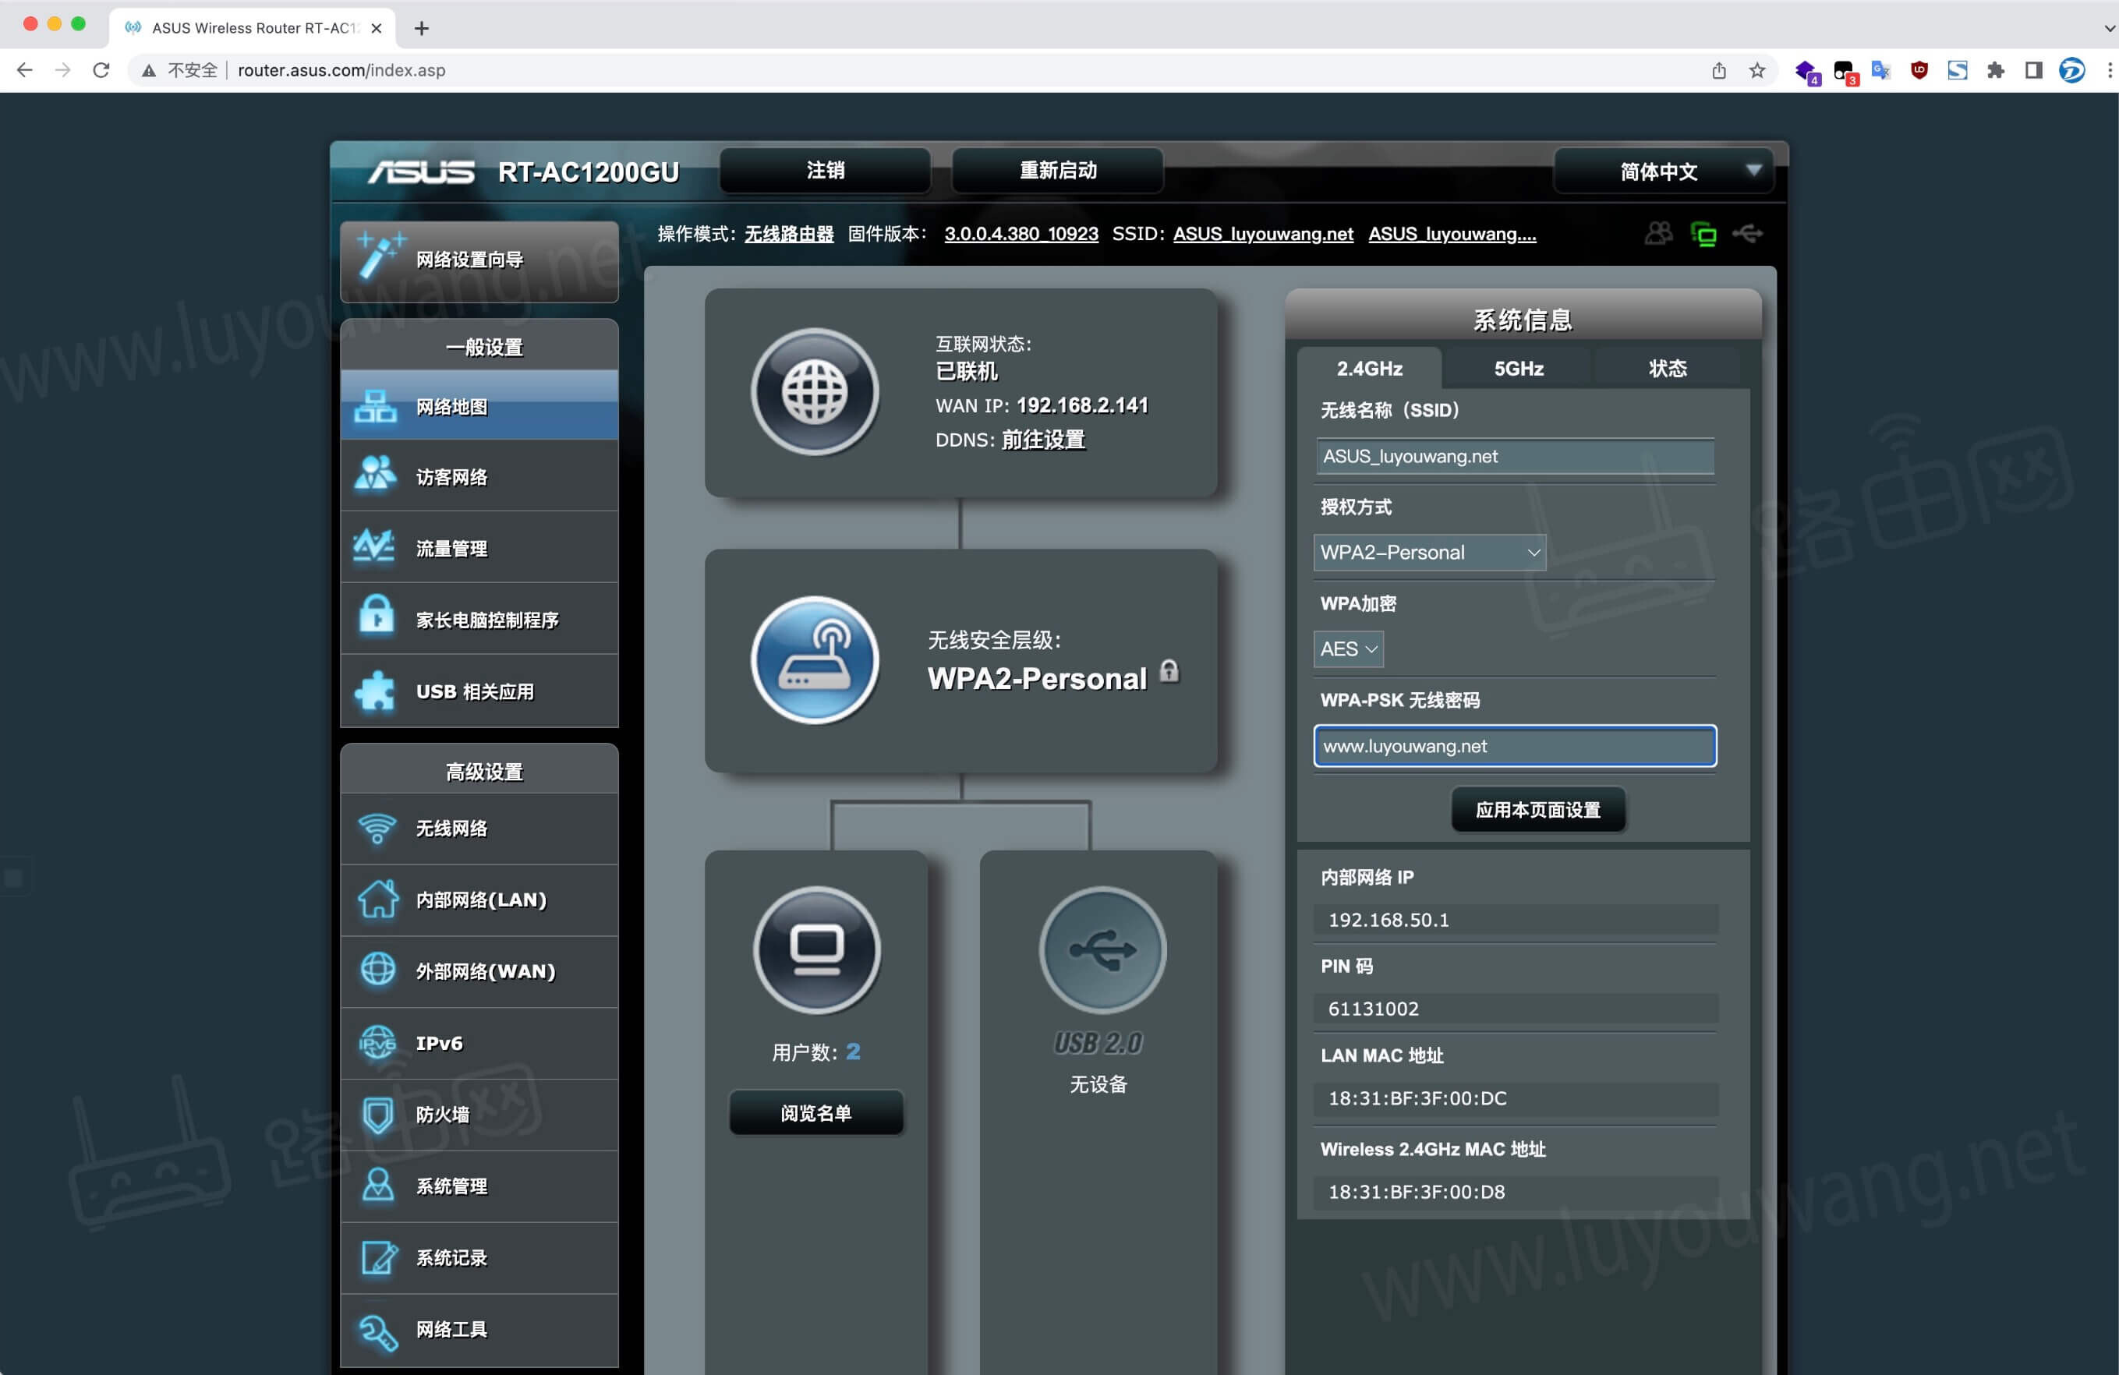Click the WPA-PSK wireless password field

pyautogui.click(x=1513, y=746)
